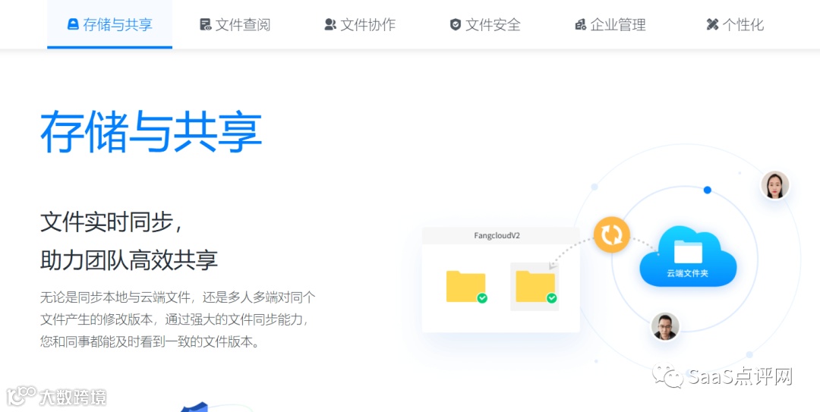Select the highlighted second yellow folder
Screen dimensions: 820x412
coord(535,287)
